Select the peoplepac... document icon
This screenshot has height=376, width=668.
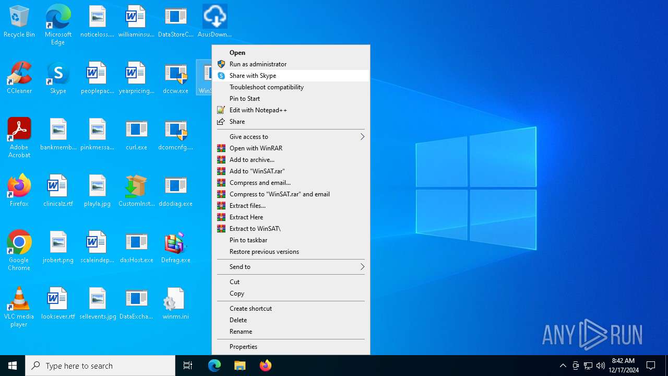(x=97, y=78)
